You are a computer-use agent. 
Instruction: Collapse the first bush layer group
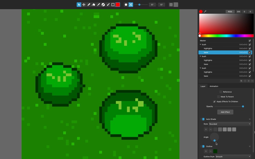click(x=200, y=44)
